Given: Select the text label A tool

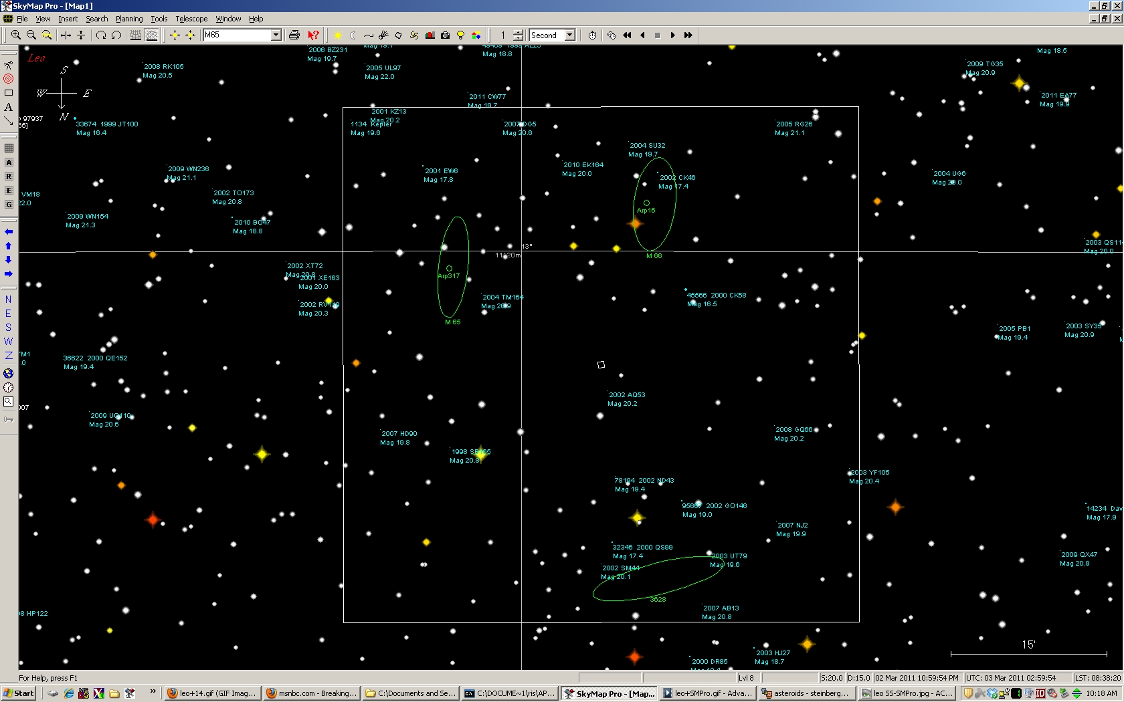Looking at the screenshot, I should (8, 107).
